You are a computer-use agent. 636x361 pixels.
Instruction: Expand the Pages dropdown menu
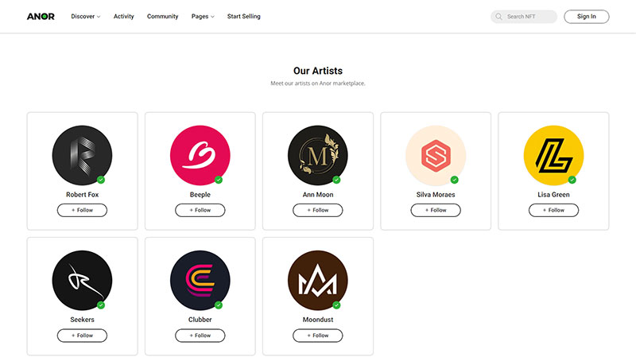[203, 17]
